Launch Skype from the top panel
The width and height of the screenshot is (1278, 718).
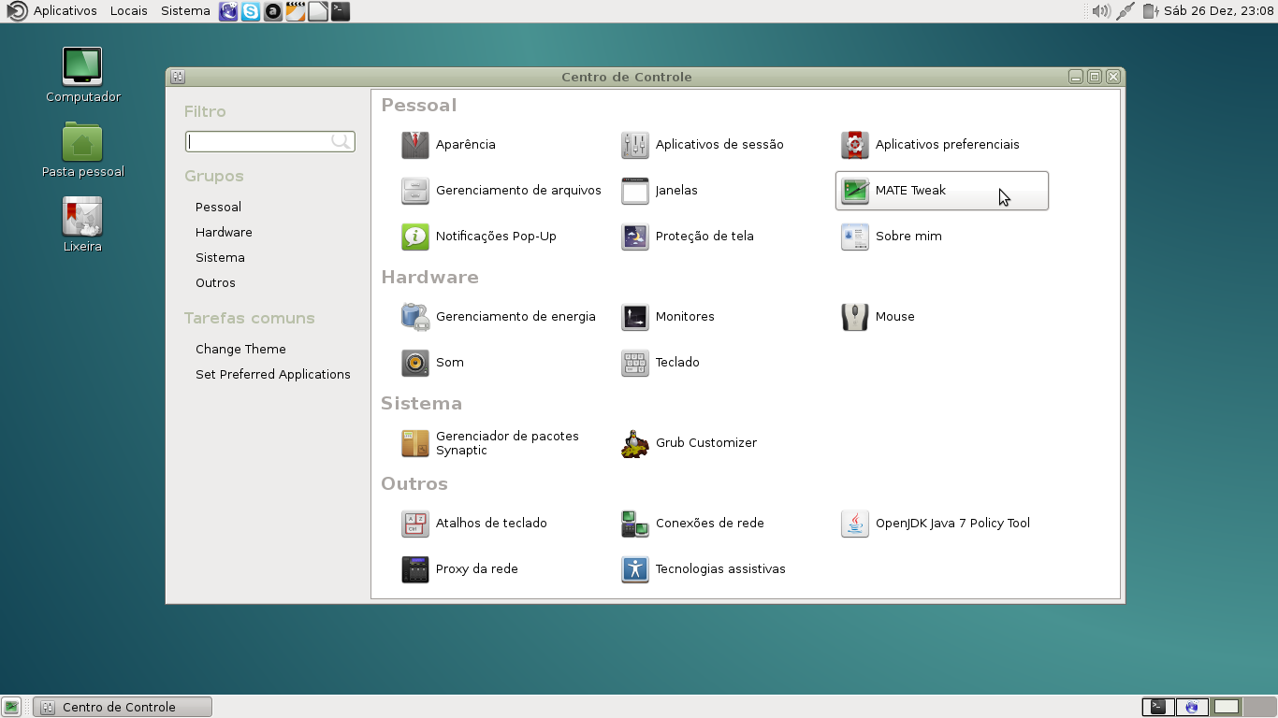[x=251, y=11]
